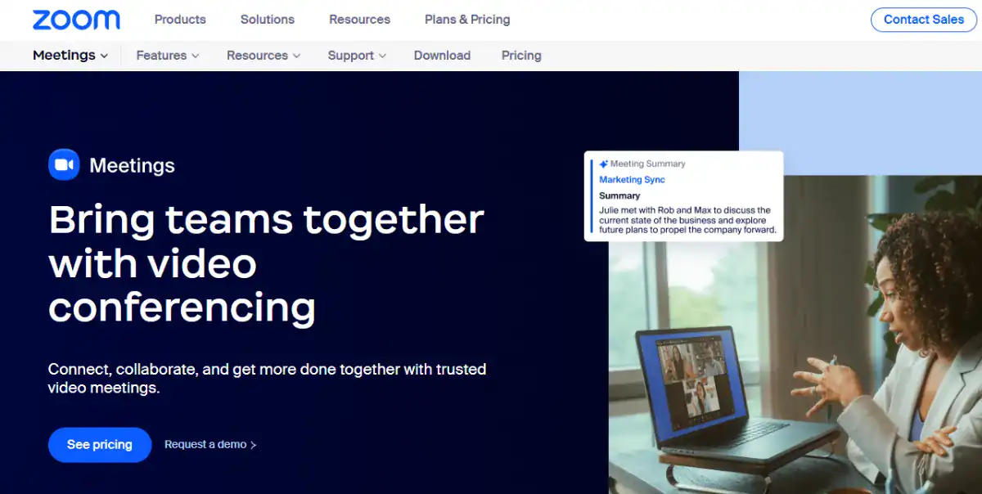Click the Marketing Sync title
Viewport: 982px width, 494px height.
click(x=632, y=180)
